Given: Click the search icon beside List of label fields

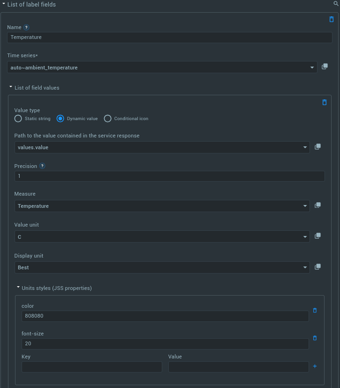Looking at the screenshot, I should (336, 3).
